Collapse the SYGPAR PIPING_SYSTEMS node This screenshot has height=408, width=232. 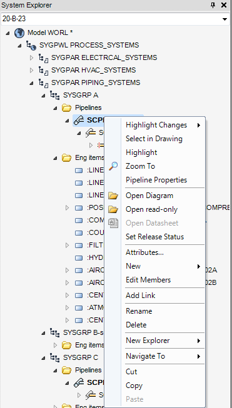point(32,83)
